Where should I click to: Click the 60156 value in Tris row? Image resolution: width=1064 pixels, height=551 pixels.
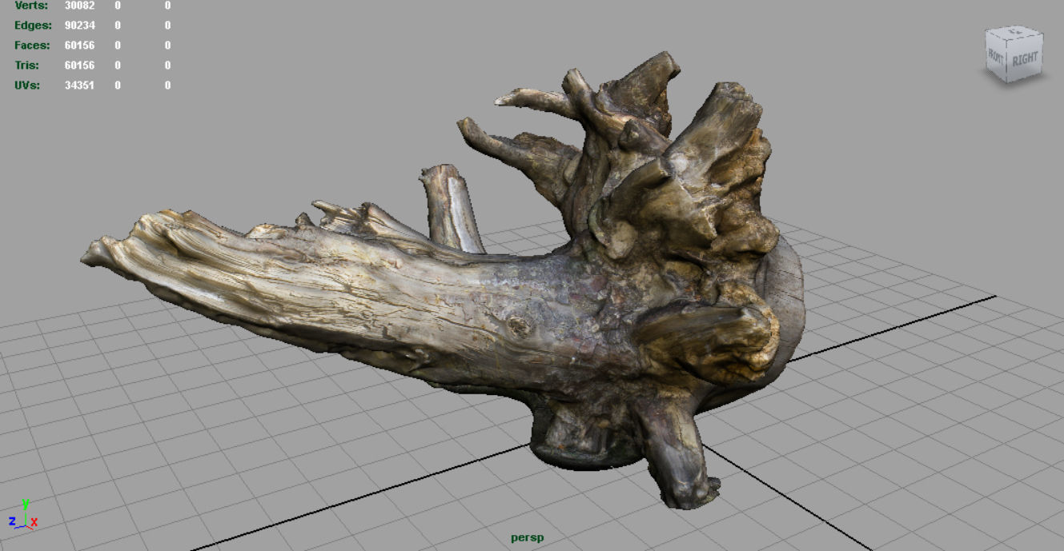[79, 66]
